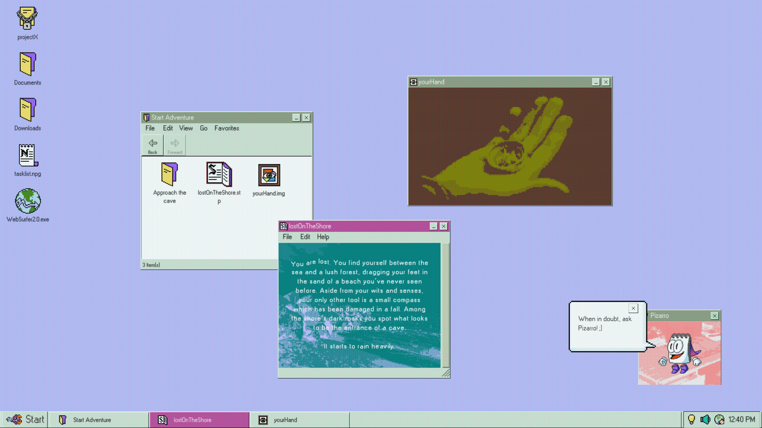This screenshot has width=762, height=428.
Task: Open the Start menu on the taskbar
Action: click(24, 419)
